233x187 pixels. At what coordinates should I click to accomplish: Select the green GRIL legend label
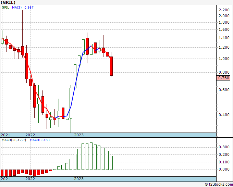click(x=5, y=8)
